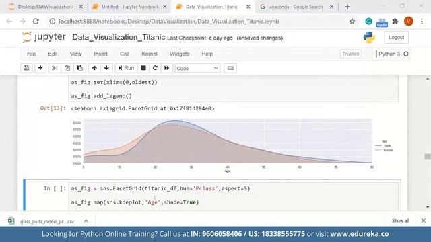431x242 pixels.
Task: Go back in browser history
Action: click(9, 21)
